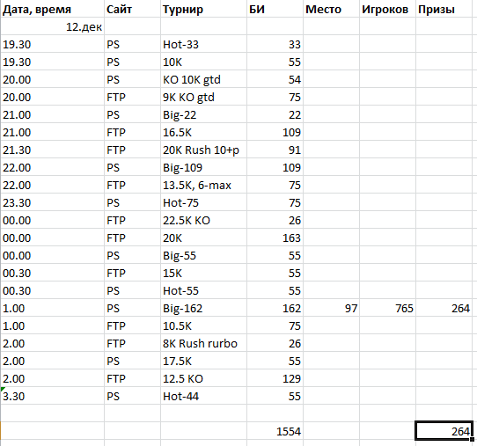Viewport: 477px width, 446px height.
Task: Select the 'Турнир' header cell
Action: click(x=203, y=9)
